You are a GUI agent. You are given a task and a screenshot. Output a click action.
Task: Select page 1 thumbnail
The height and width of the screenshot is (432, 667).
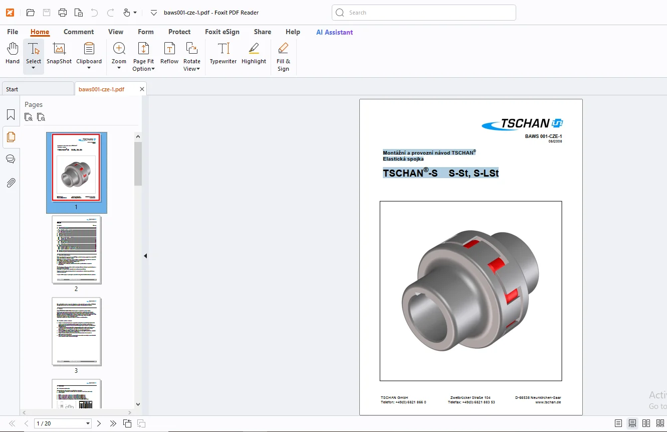point(76,168)
